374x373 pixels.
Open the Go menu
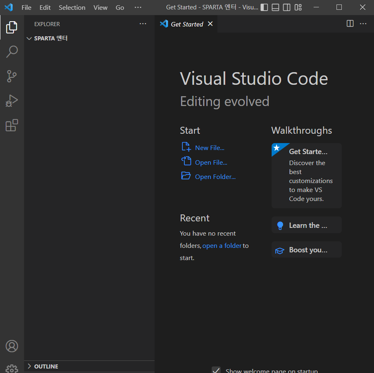click(x=120, y=8)
